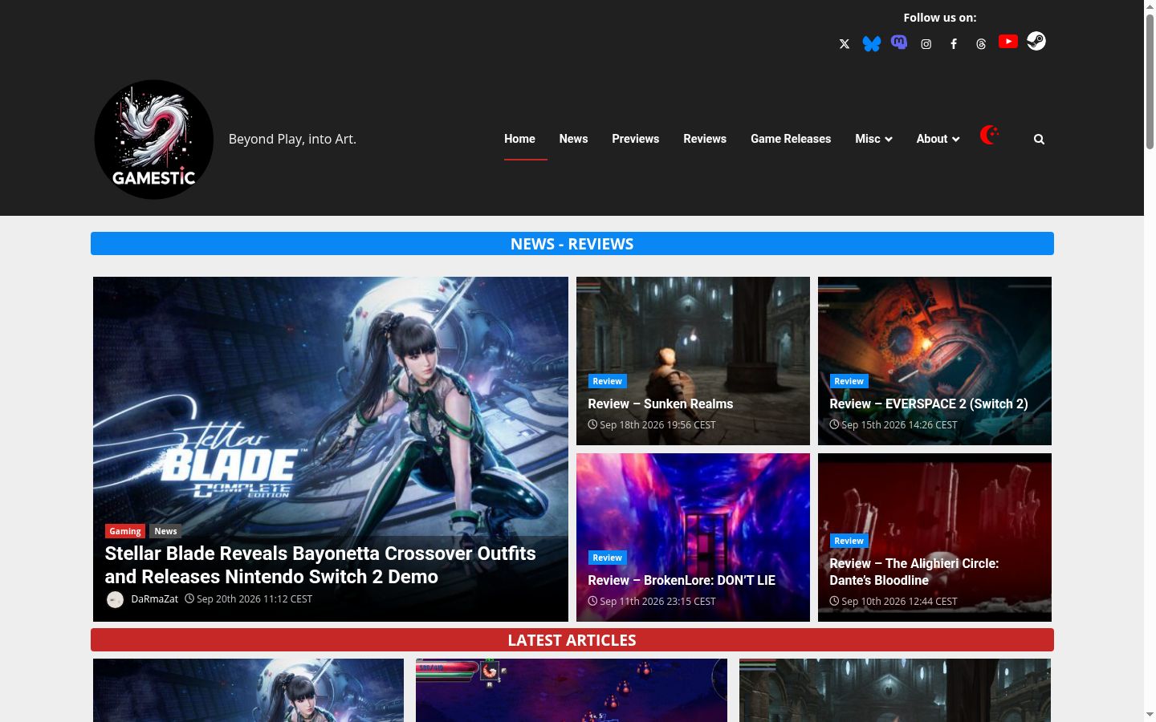Open the News menu item
This screenshot has width=1156, height=722.
(573, 139)
